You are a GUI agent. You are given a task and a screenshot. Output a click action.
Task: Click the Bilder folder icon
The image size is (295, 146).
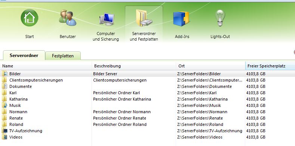pyautogui.click(x=4, y=74)
